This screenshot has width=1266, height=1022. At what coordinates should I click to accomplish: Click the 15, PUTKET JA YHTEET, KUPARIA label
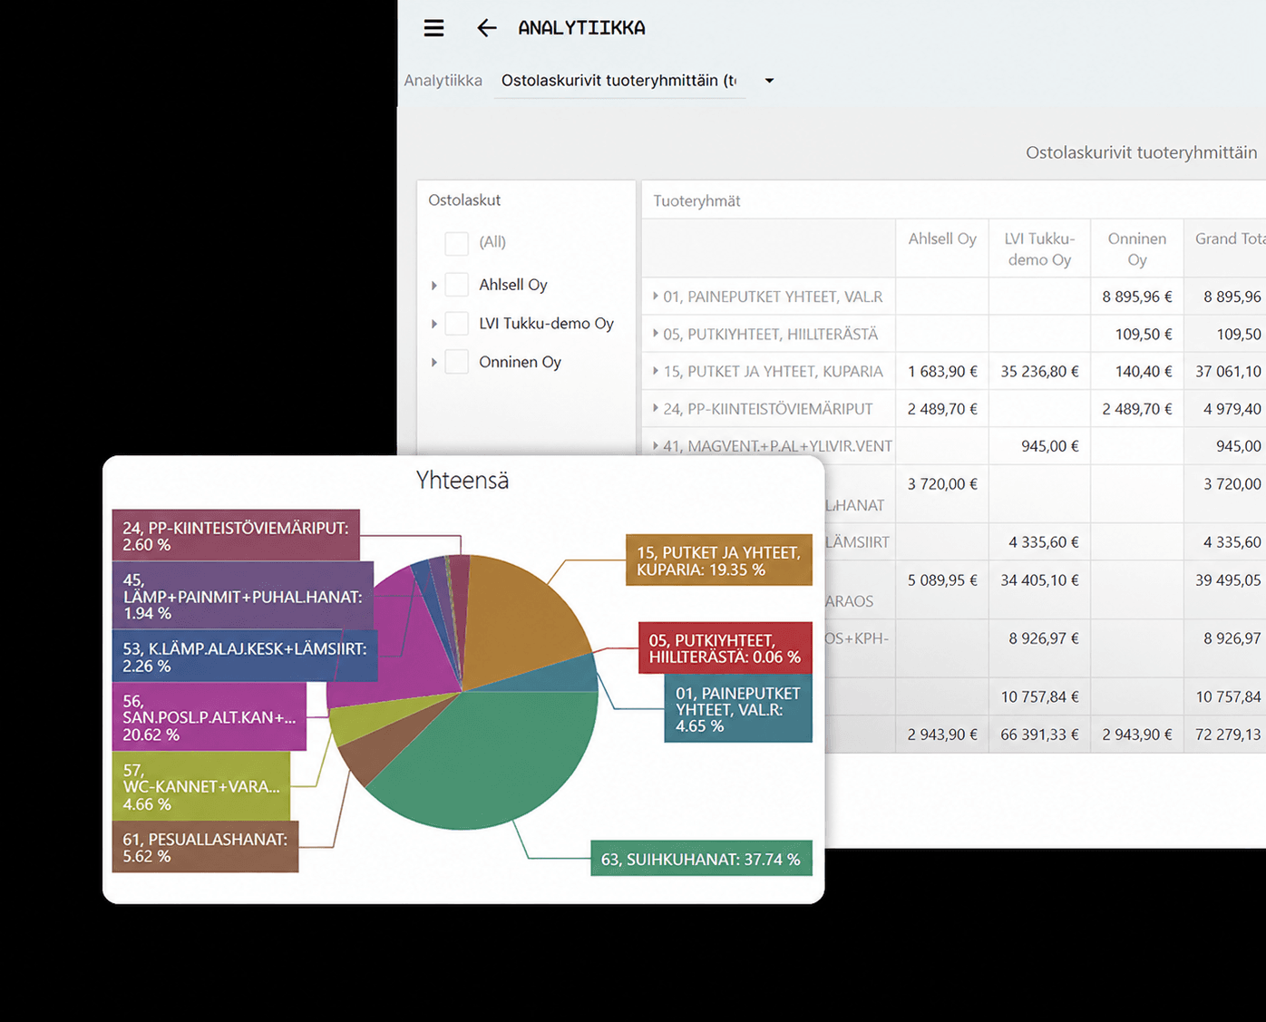[x=719, y=560]
